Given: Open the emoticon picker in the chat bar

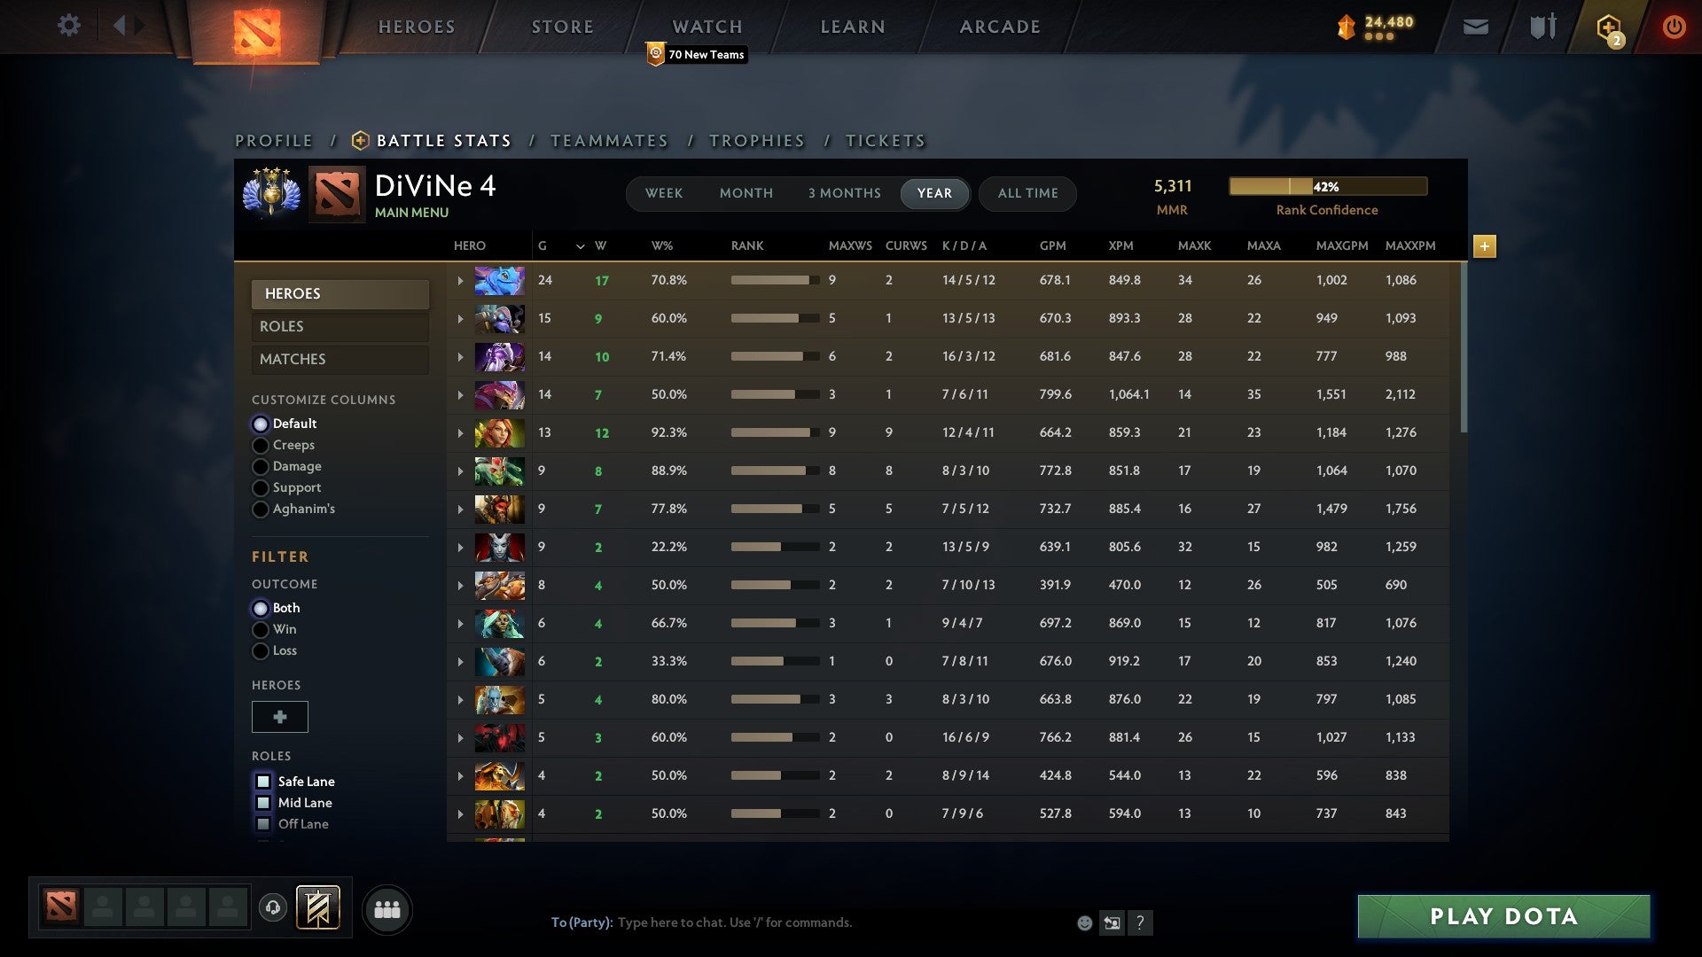Looking at the screenshot, I should [1085, 922].
